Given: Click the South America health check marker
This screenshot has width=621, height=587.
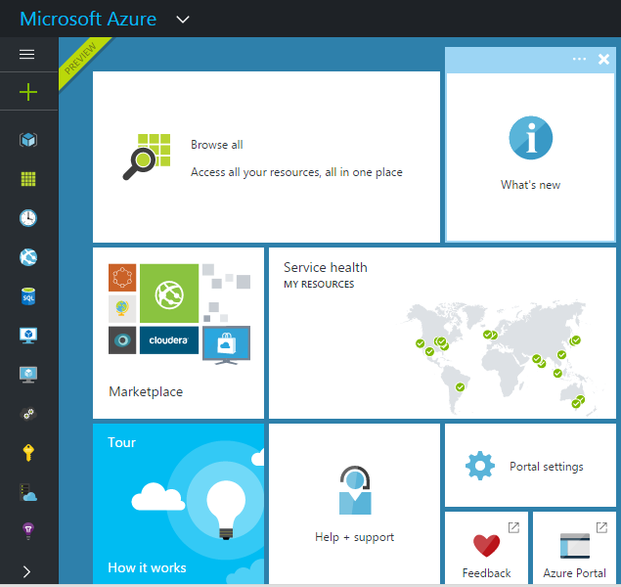Looking at the screenshot, I should pyautogui.click(x=460, y=387).
